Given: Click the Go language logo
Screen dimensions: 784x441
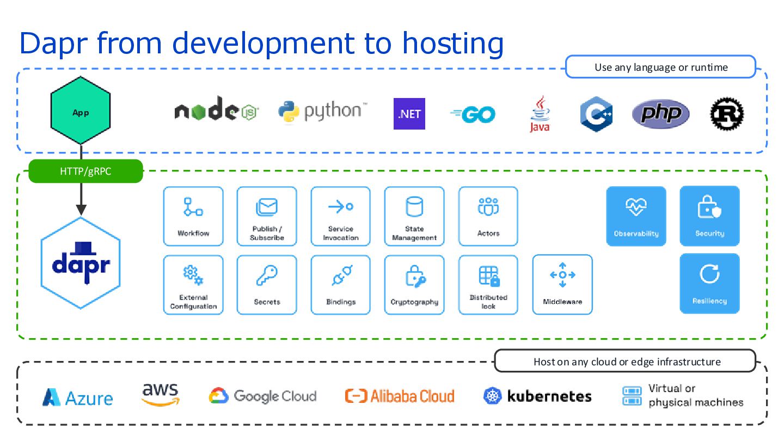Looking at the screenshot, I should (x=473, y=114).
